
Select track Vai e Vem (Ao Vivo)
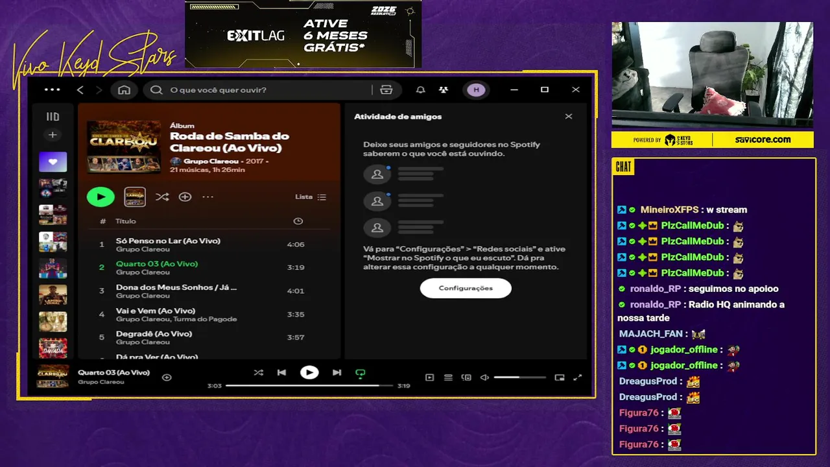tap(209, 314)
